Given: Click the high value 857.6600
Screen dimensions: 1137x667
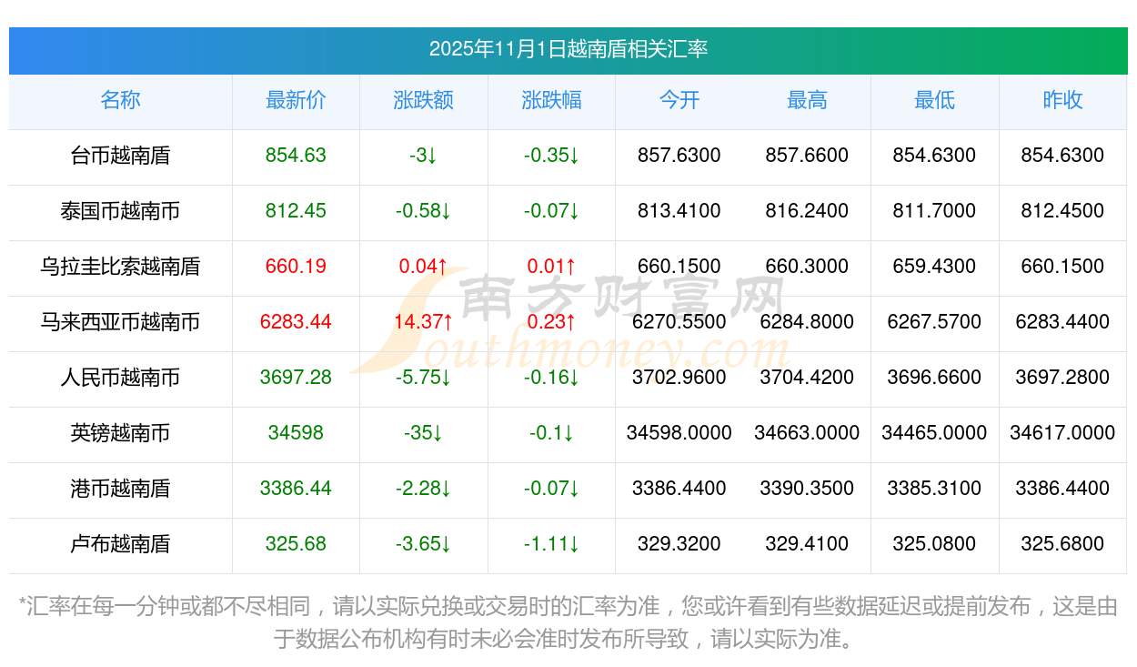Looking at the screenshot, I should pyautogui.click(x=807, y=156).
